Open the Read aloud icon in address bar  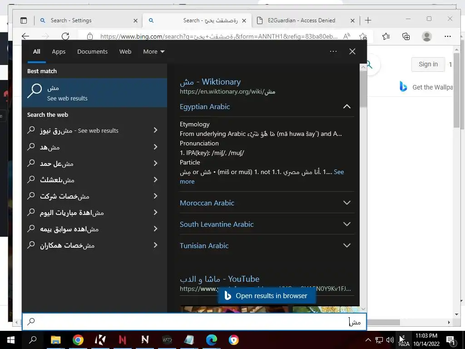pyautogui.click(x=346, y=36)
